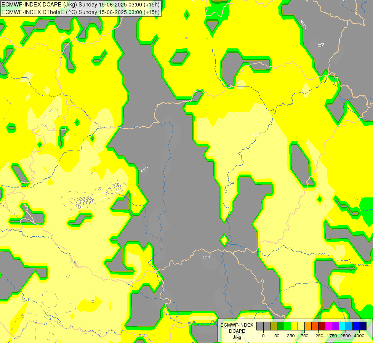
Task: Click the legend's J/kg unit label
Action: 237,337
